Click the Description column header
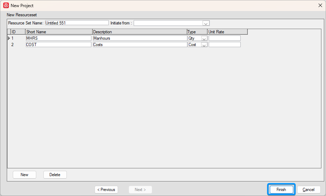This screenshot has width=326, height=196. click(x=139, y=32)
